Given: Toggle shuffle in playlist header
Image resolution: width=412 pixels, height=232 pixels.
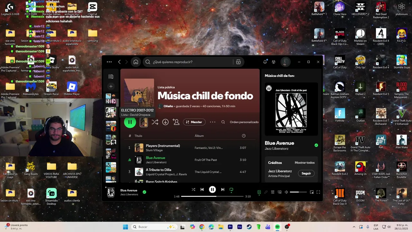Looking at the screenshot, I should 155,122.
